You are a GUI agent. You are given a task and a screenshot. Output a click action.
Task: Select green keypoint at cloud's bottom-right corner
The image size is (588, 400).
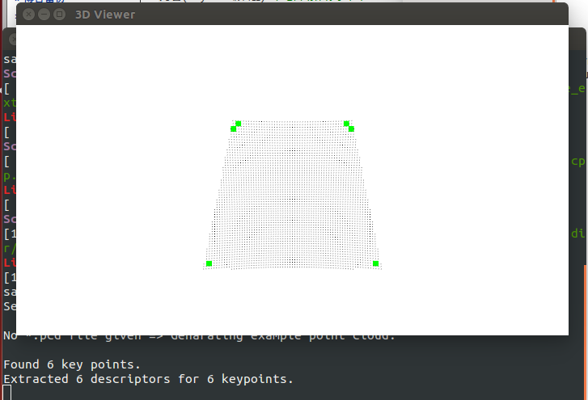[375, 263]
